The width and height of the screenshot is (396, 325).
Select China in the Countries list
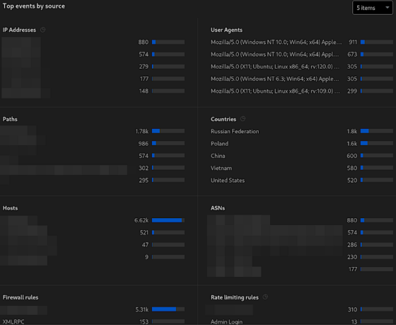click(302, 156)
